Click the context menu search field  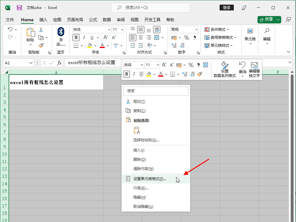[156, 91]
